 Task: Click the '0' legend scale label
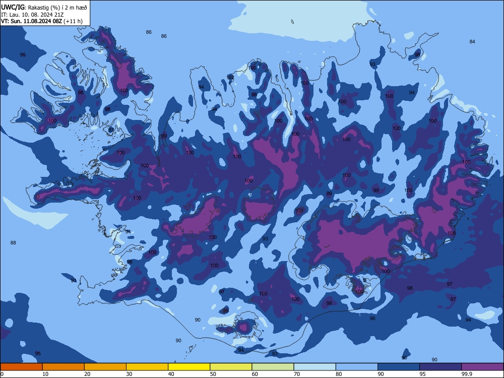[2, 374]
